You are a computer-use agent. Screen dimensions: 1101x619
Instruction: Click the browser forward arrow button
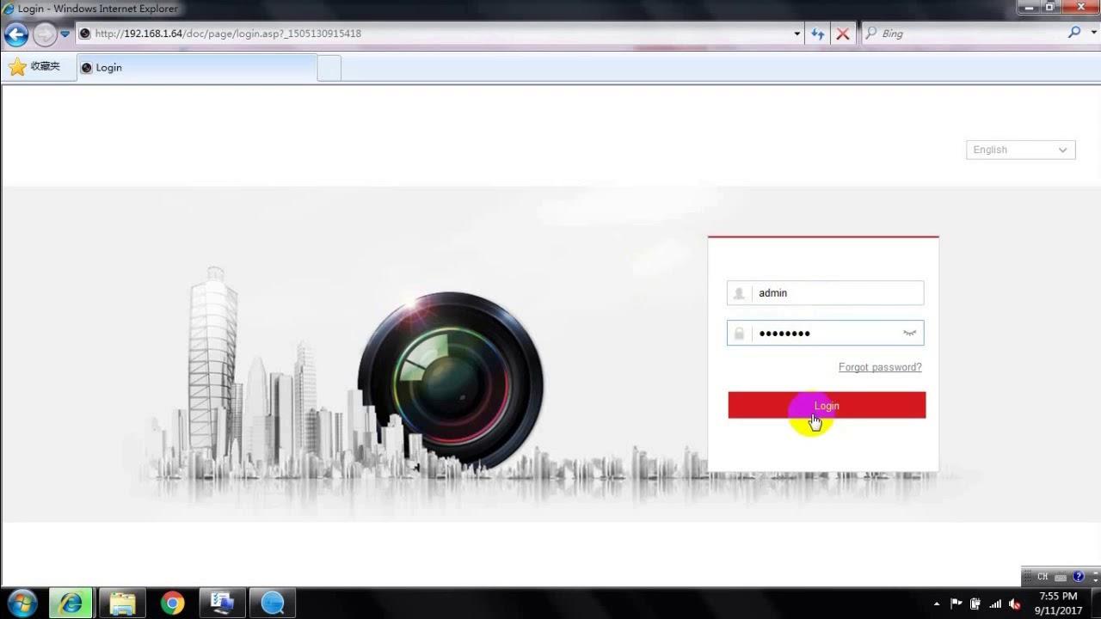[x=45, y=34]
